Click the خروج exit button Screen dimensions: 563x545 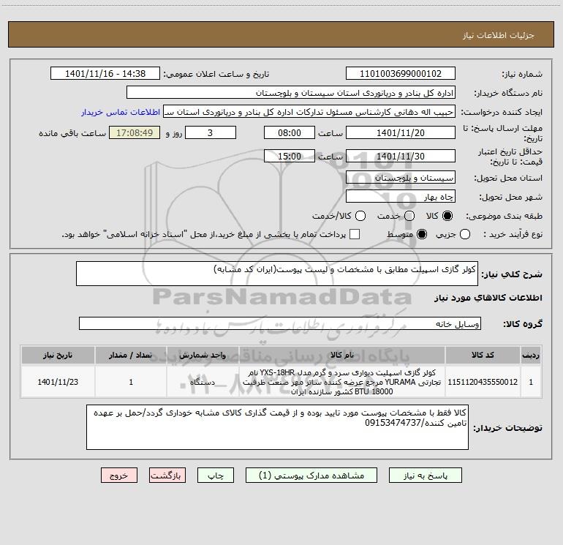(119, 476)
